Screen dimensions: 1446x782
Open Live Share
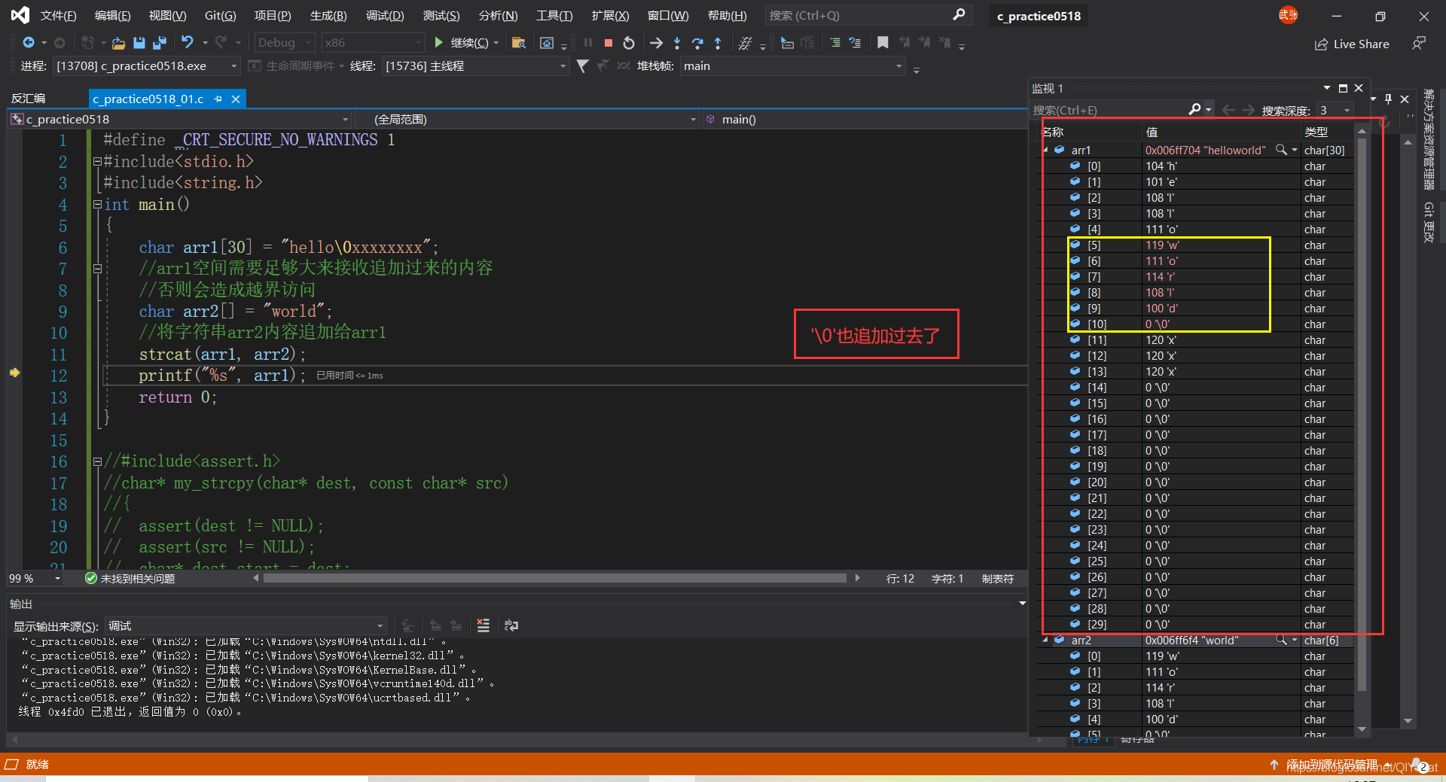coord(1353,44)
